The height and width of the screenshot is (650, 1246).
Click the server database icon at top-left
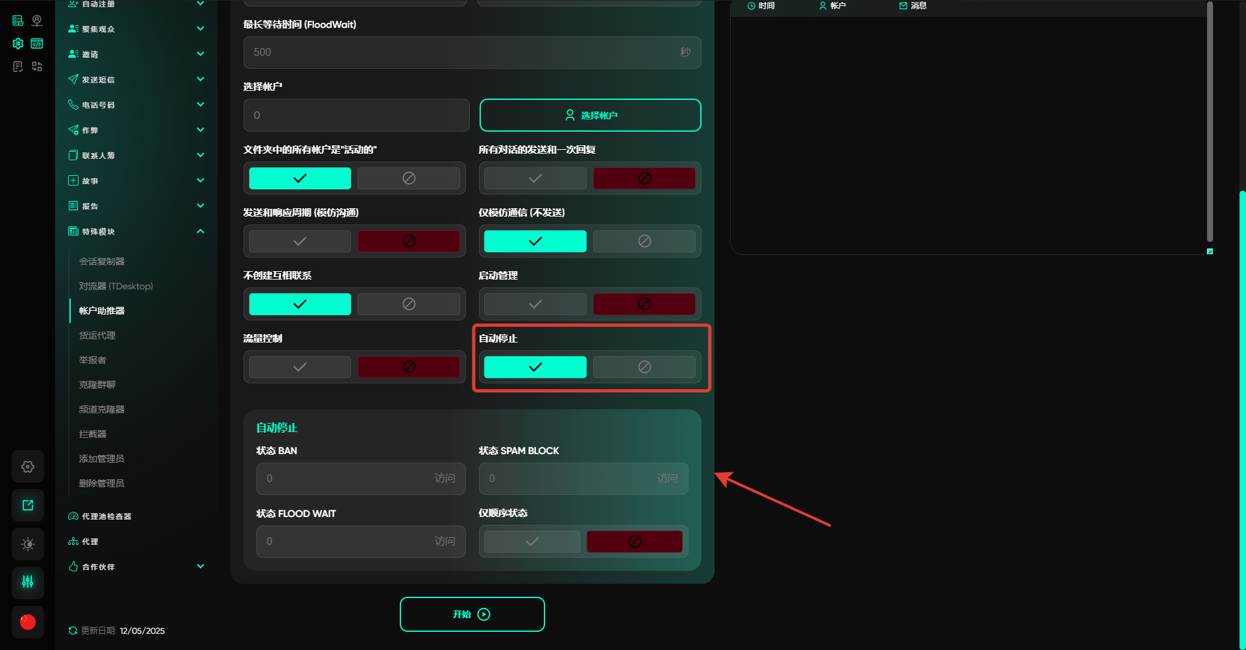click(x=18, y=21)
